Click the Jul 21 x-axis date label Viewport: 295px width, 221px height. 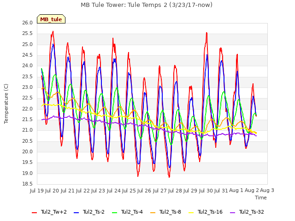(68, 191)
